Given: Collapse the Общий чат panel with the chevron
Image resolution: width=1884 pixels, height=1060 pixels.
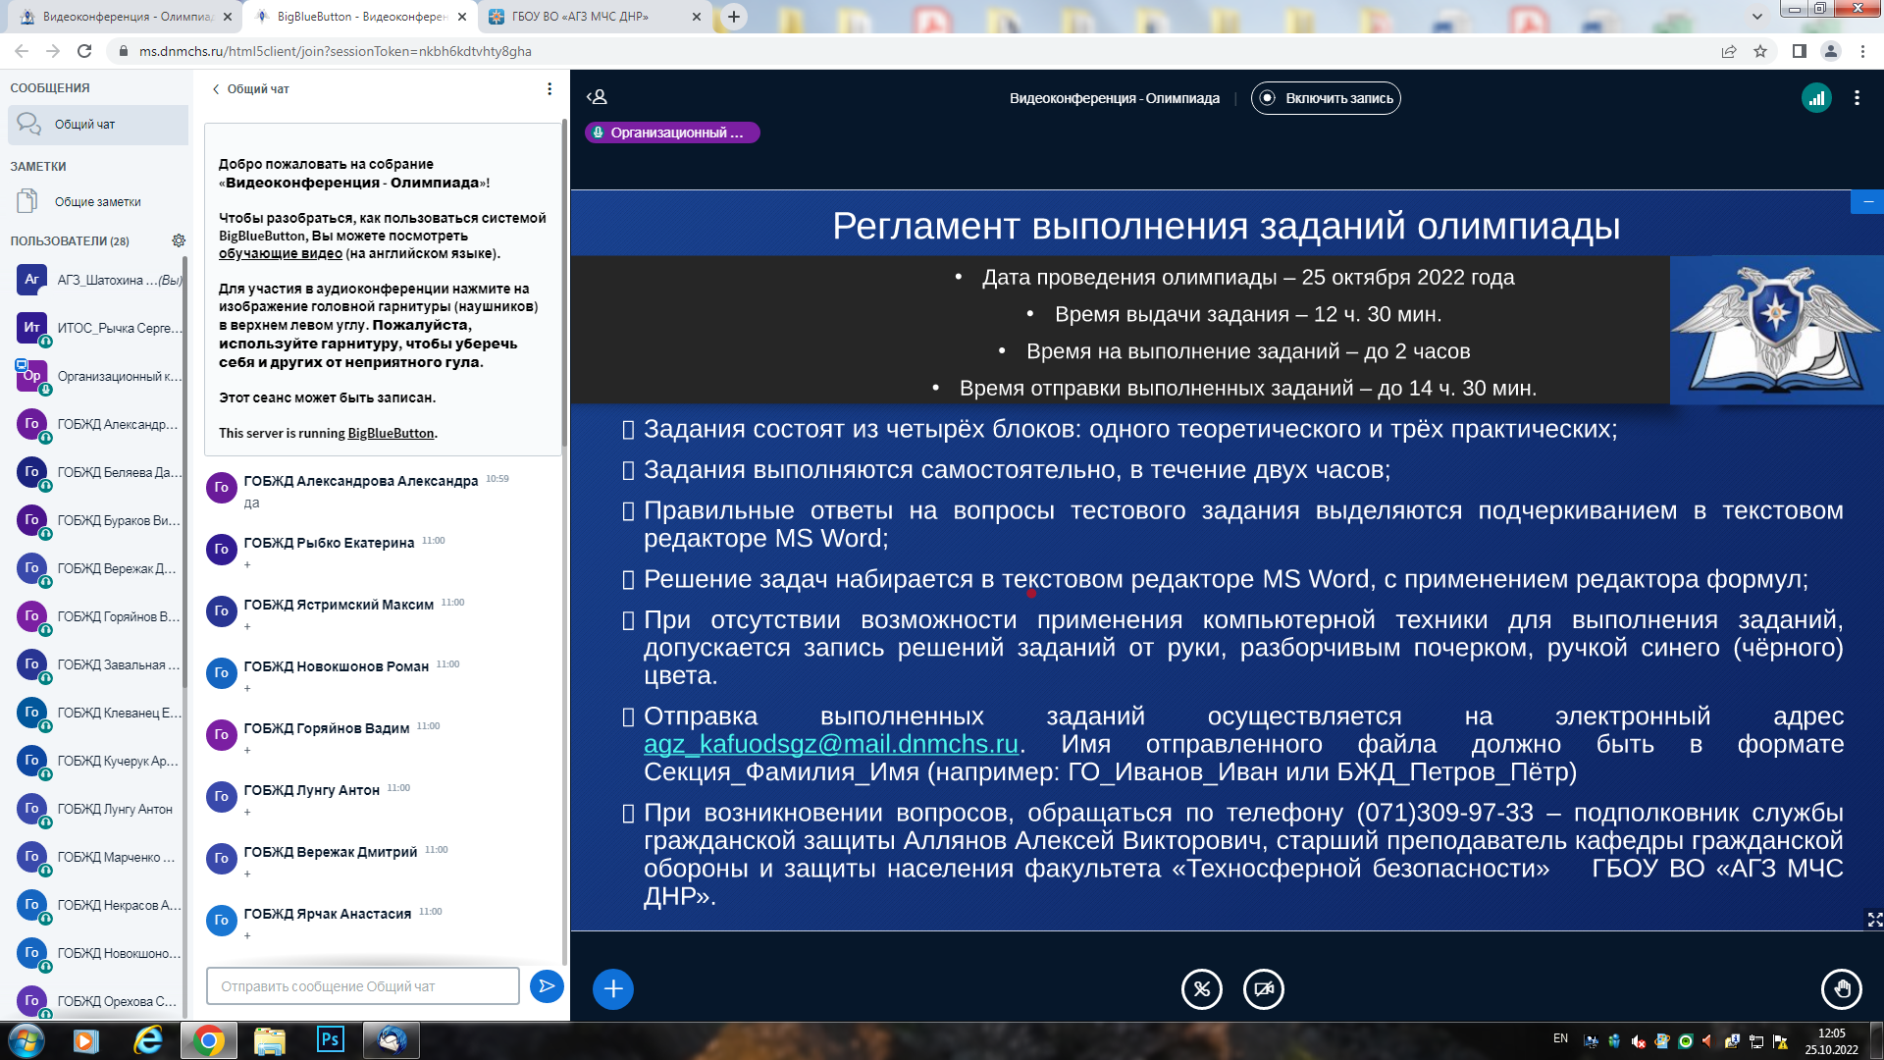Looking at the screenshot, I should [216, 89].
